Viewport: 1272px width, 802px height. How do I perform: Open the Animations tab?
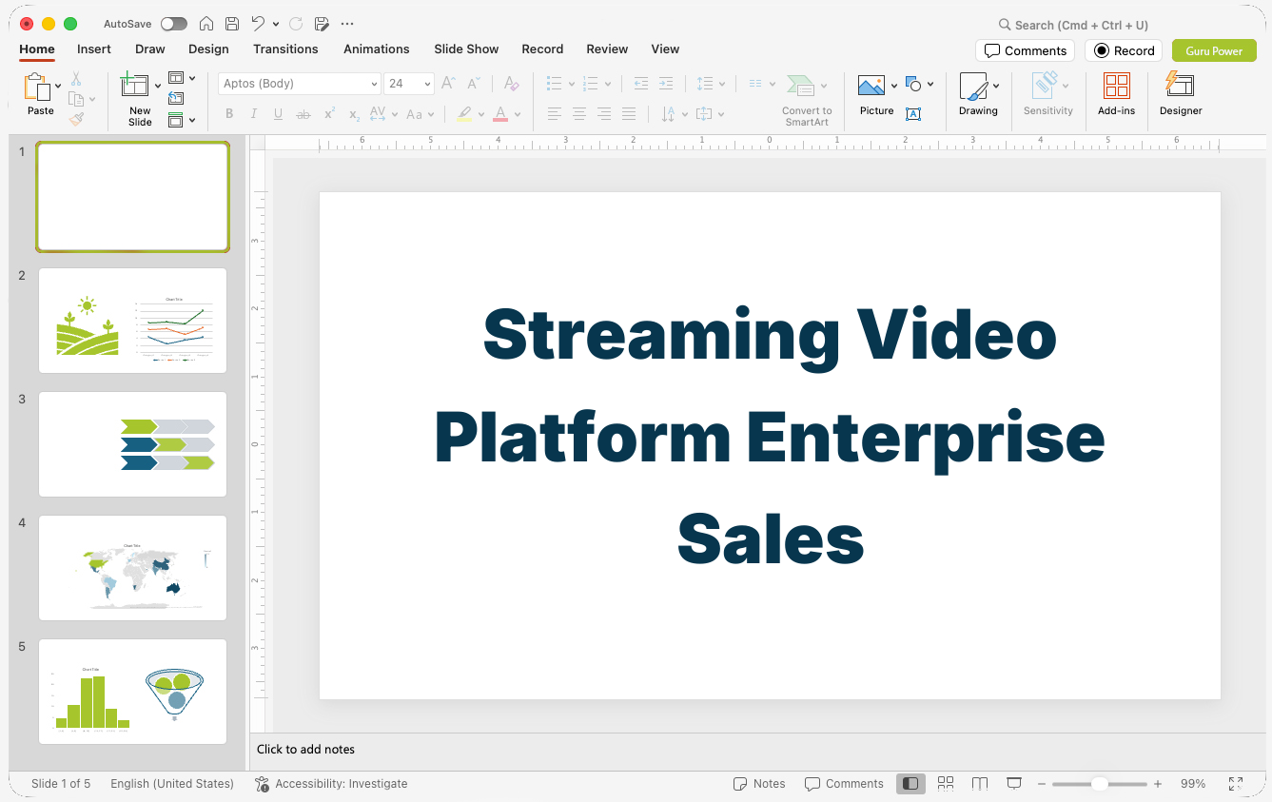pos(377,49)
